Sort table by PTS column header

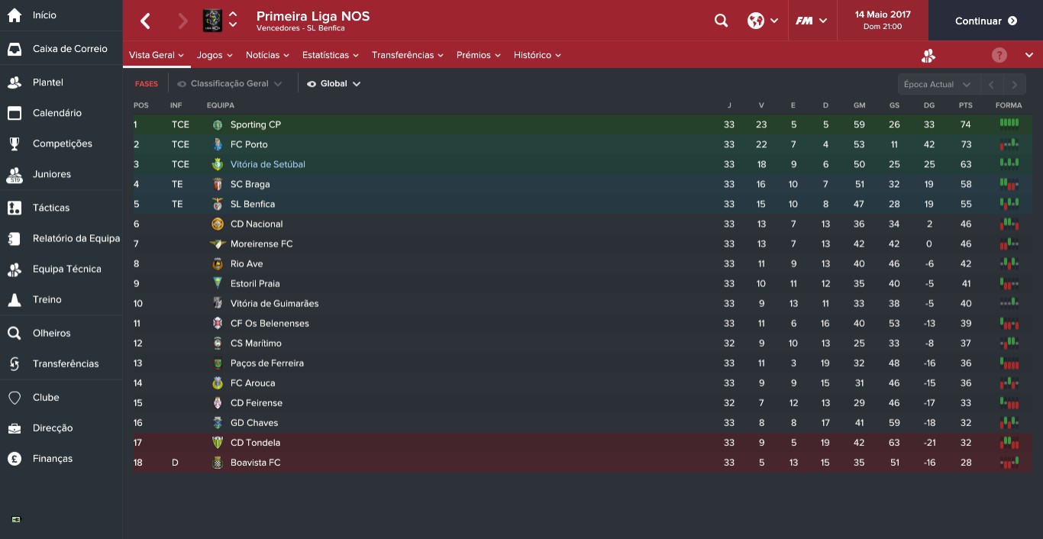[x=966, y=105]
